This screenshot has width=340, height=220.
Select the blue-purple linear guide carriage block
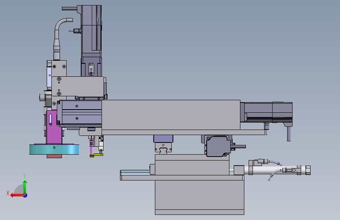point(163,139)
